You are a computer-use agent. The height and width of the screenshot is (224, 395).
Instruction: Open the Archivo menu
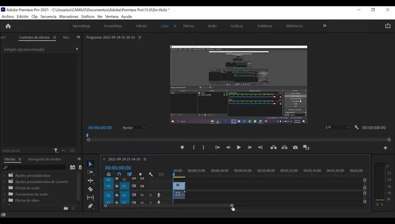(8, 16)
